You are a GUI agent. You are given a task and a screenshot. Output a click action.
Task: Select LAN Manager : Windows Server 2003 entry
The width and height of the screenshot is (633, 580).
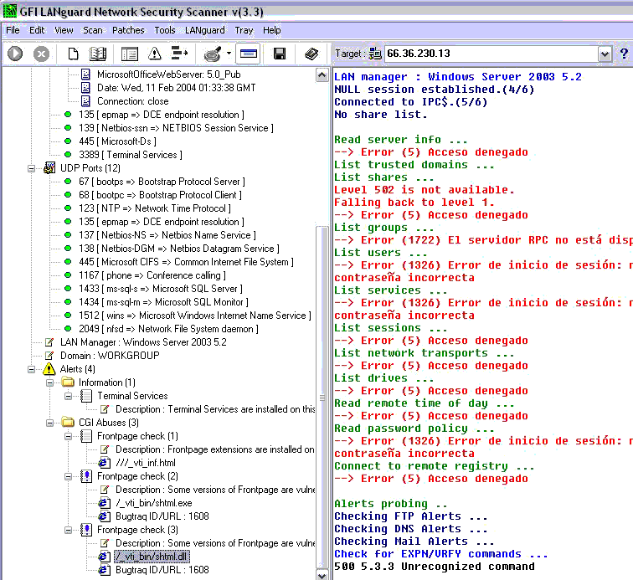click(x=143, y=342)
